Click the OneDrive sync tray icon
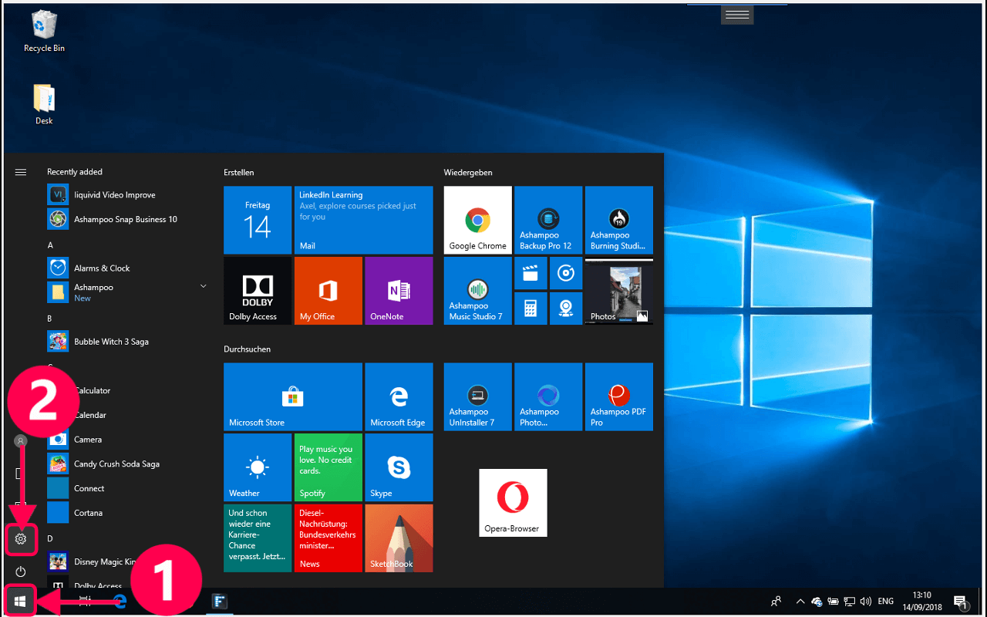 click(817, 602)
